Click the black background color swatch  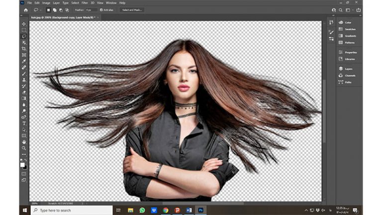click(x=25, y=168)
